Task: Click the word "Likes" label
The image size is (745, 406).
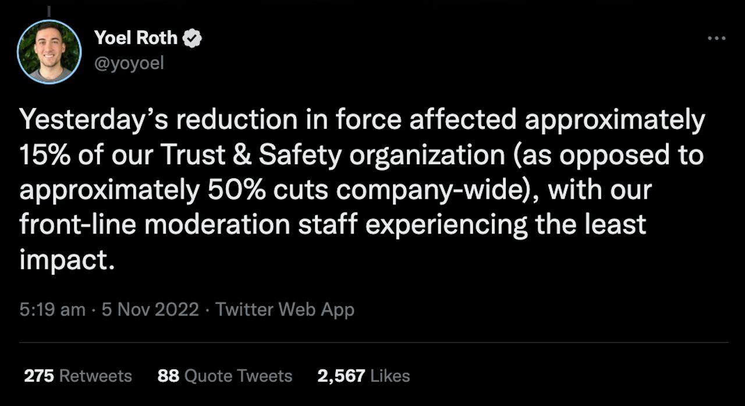Action: pyautogui.click(x=391, y=376)
